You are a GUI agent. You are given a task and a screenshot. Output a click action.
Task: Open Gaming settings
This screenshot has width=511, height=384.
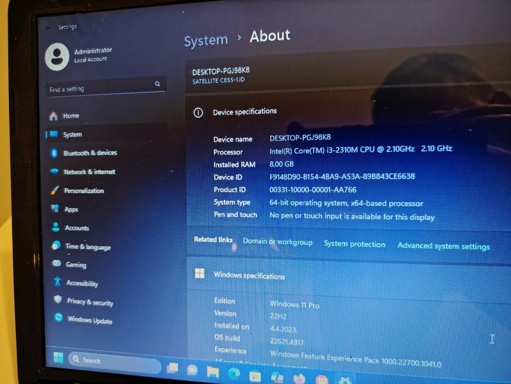click(x=76, y=264)
